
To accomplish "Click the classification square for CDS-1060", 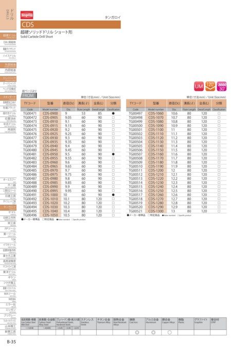I will 219,113.
